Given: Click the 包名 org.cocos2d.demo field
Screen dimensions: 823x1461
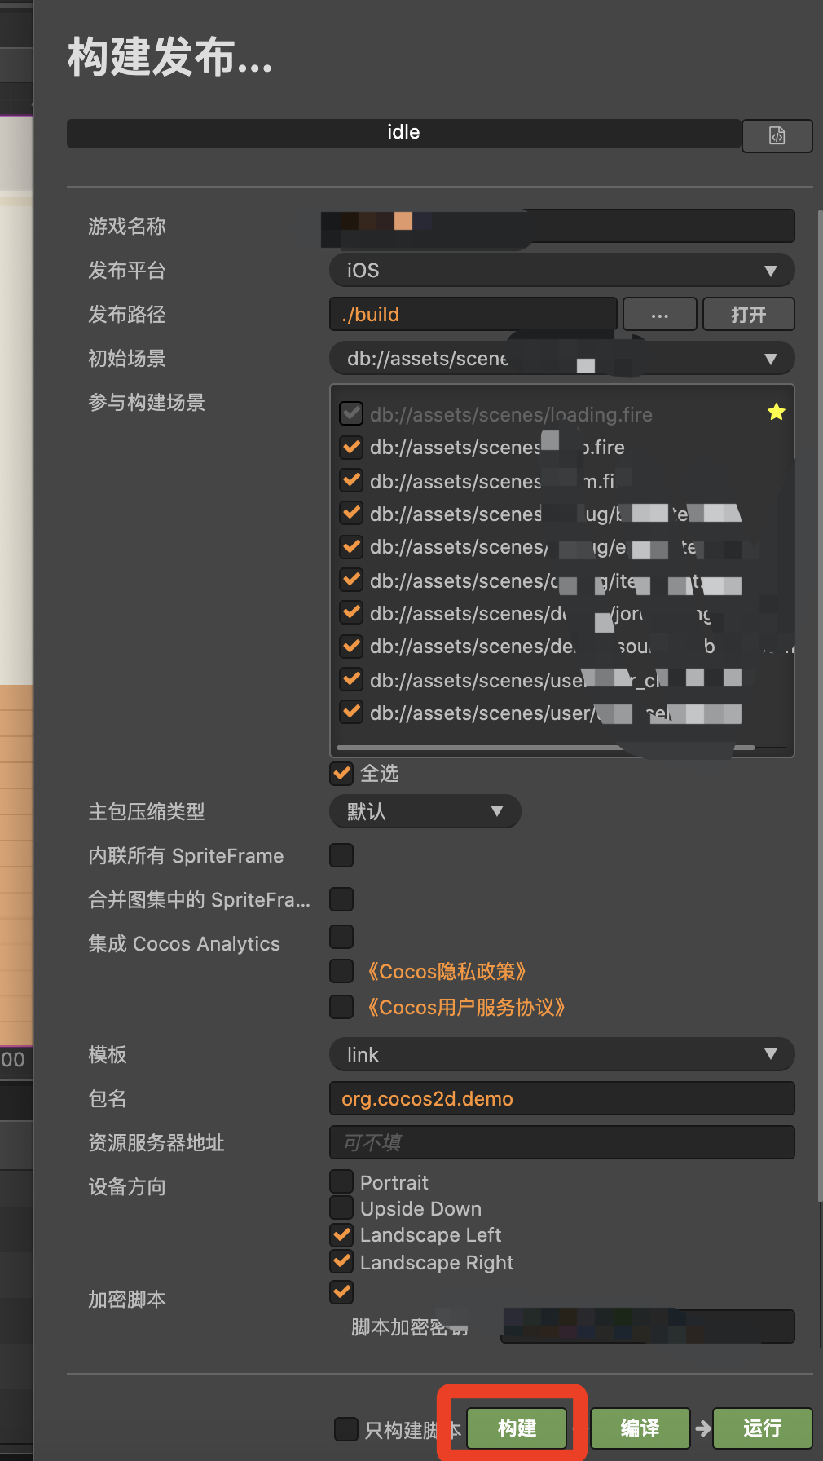Looking at the screenshot, I should 561,1098.
